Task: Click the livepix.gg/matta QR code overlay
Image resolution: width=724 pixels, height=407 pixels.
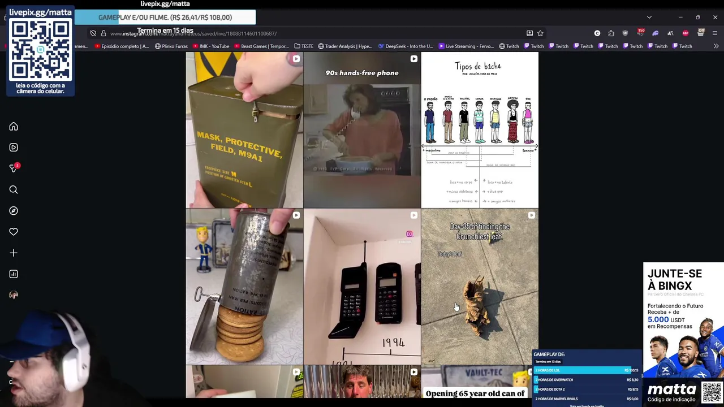Action: pos(40,50)
